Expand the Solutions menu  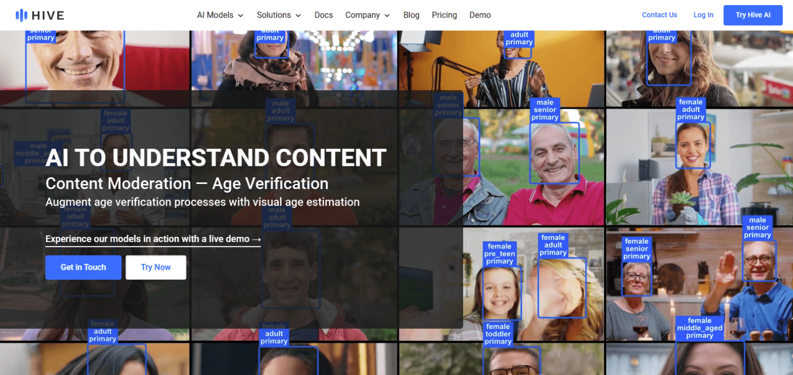[x=279, y=15]
